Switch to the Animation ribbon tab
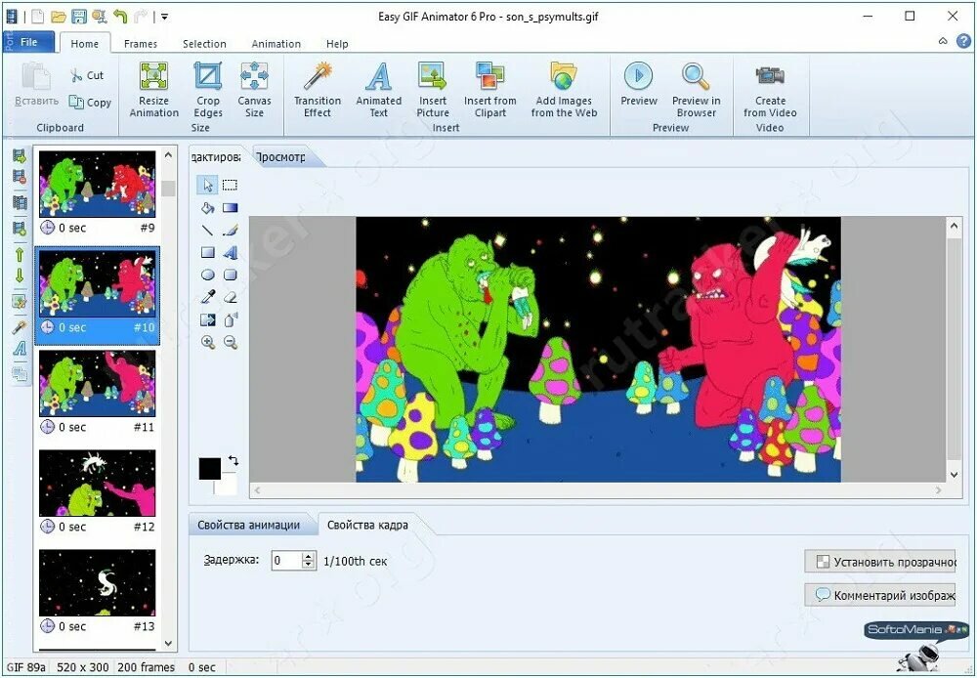Viewport: 977px width, 678px height. click(x=276, y=44)
